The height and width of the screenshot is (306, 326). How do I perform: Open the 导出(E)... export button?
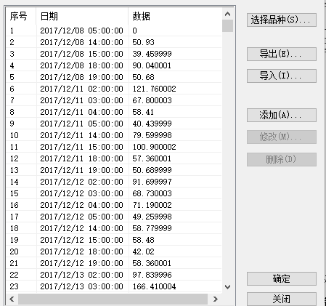click(282, 54)
